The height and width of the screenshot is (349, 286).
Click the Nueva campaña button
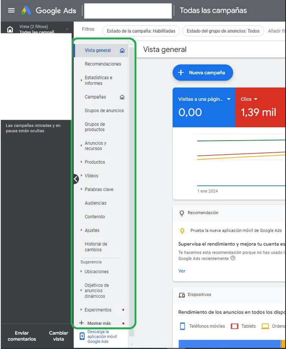(x=203, y=73)
